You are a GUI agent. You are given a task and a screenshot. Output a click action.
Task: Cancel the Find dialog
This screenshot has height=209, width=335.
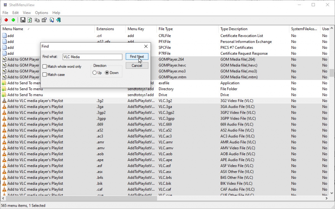(x=136, y=65)
